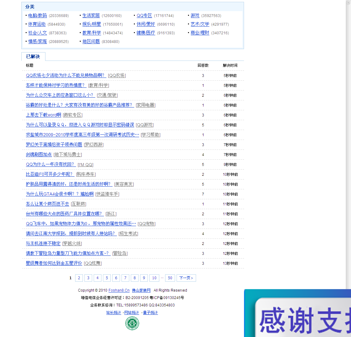The height and width of the screenshot is (337, 351).
Task: Open the 量子统计 link
Action: coord(150,313)
